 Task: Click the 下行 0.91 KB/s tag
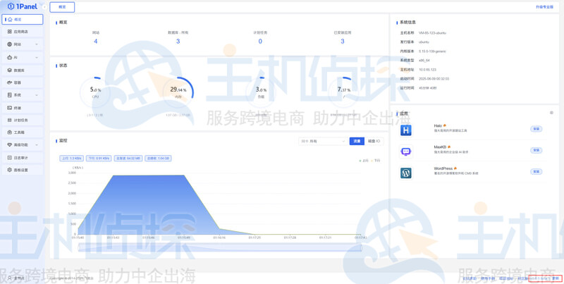coord(99,158)
